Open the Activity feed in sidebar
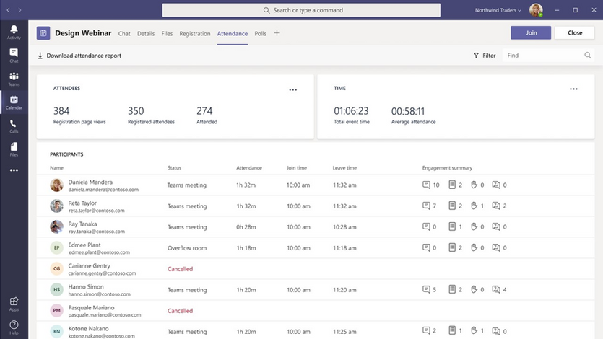The width and height of the screenshot is (603, 339). [14, 32]
